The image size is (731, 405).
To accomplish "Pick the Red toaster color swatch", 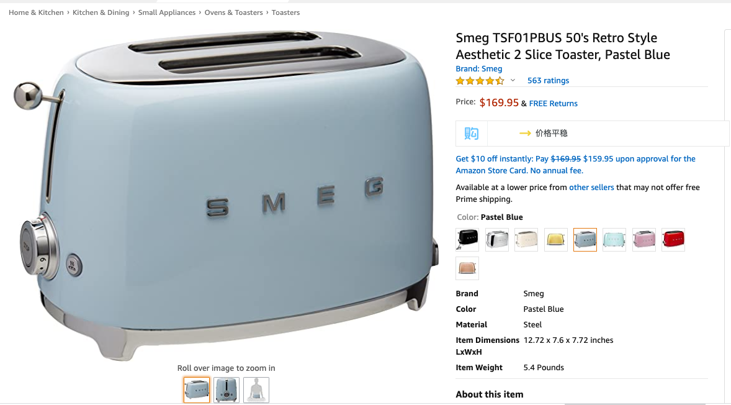I will coord(673,240).
